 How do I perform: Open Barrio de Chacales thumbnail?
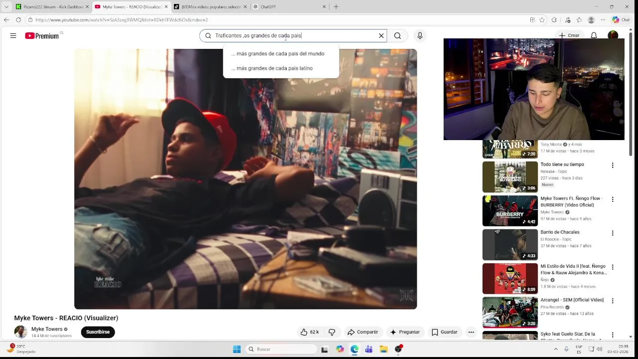[x=510, y=245]
